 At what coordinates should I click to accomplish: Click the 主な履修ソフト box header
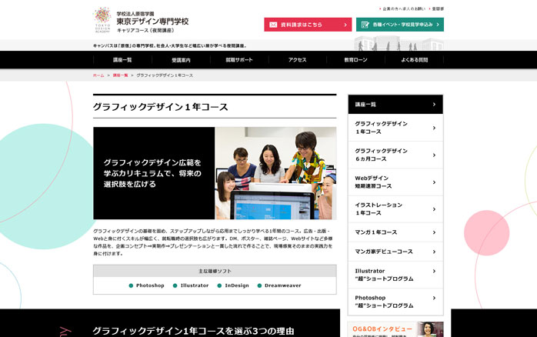(215, 271)
